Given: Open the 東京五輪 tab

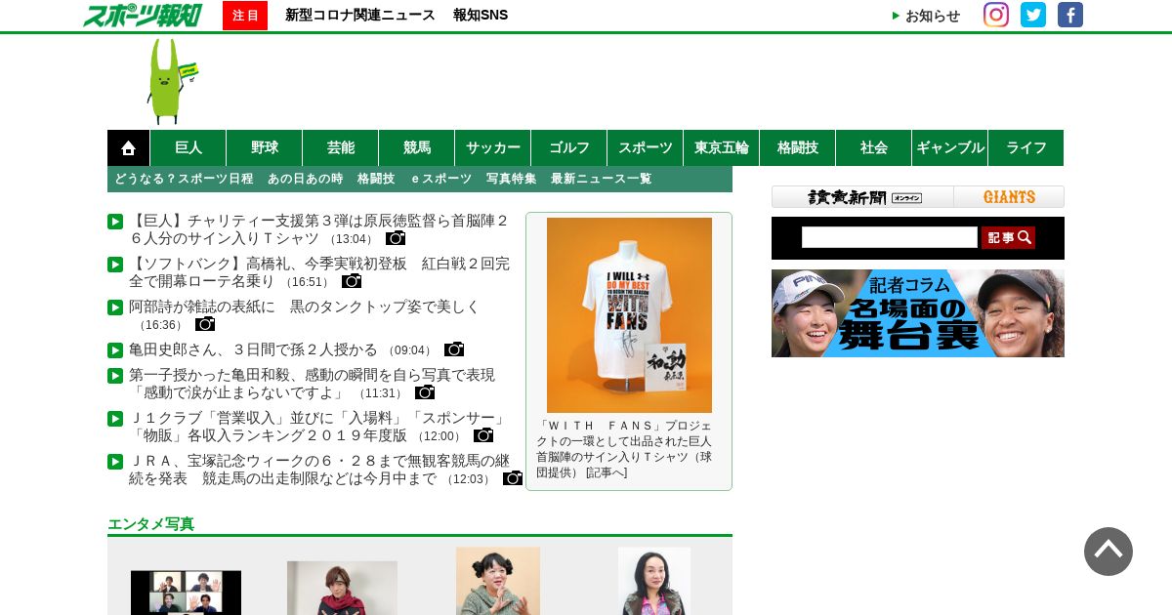Looking at the screenshot, I should pos(722,147).
